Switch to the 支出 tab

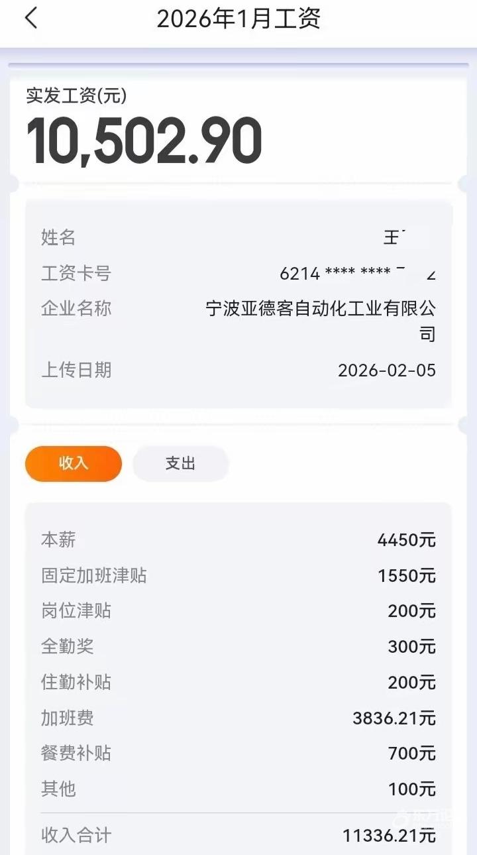[x=180, y=463]
